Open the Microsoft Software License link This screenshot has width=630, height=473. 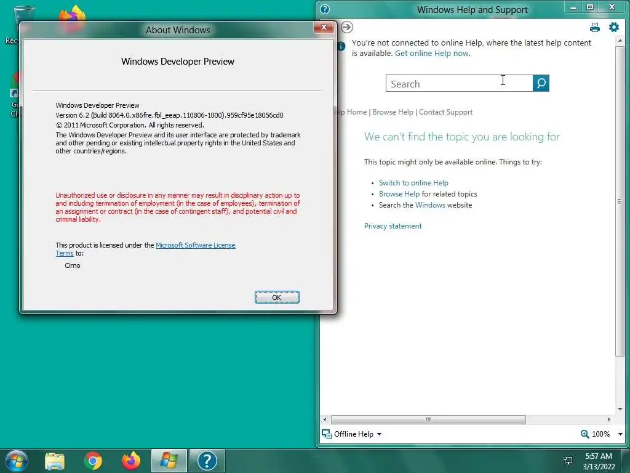pyautogui.click(x=195, y=245)
